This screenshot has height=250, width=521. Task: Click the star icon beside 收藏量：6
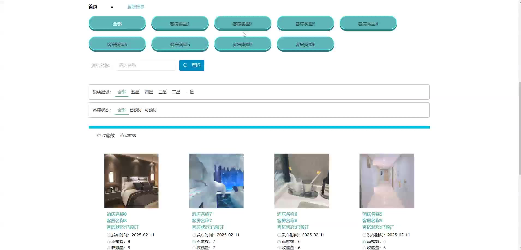[279, 248]
